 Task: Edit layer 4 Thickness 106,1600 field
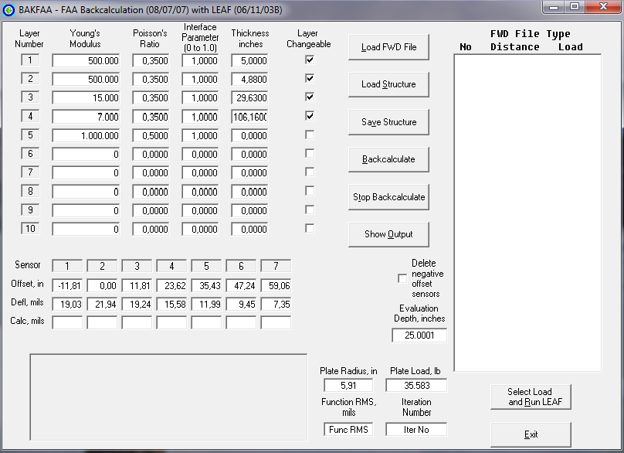coord(249,118)
